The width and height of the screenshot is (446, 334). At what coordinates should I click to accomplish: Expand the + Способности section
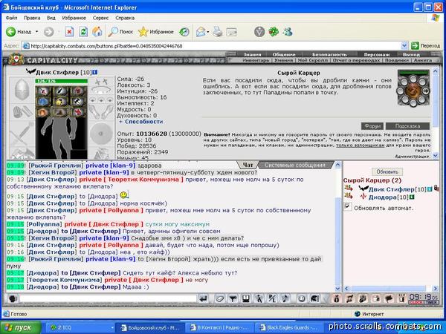141,122
